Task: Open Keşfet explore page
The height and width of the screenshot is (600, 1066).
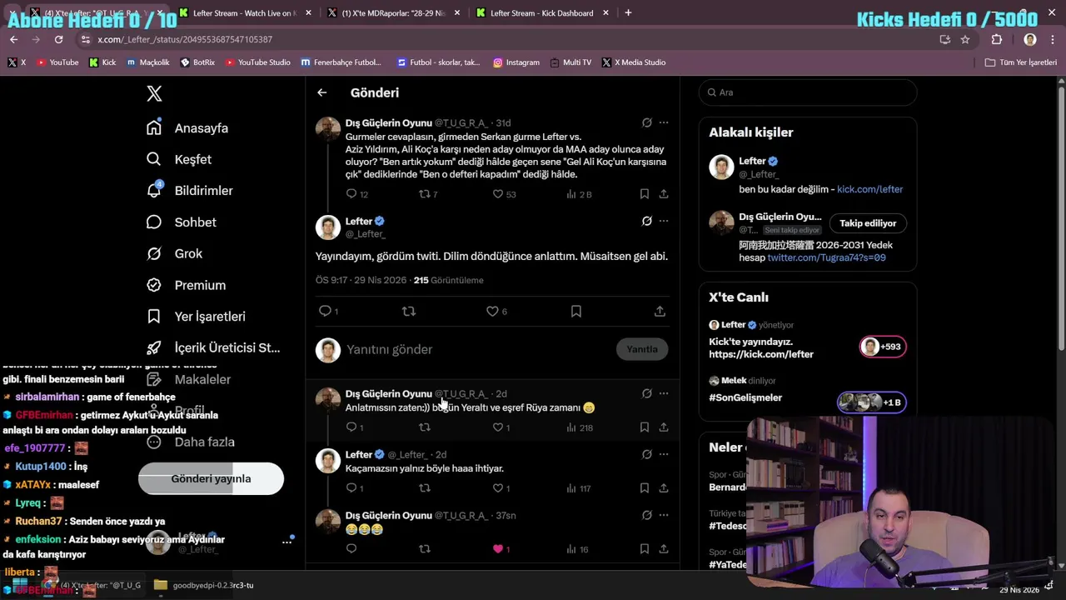Action: (x=179, y=159)
